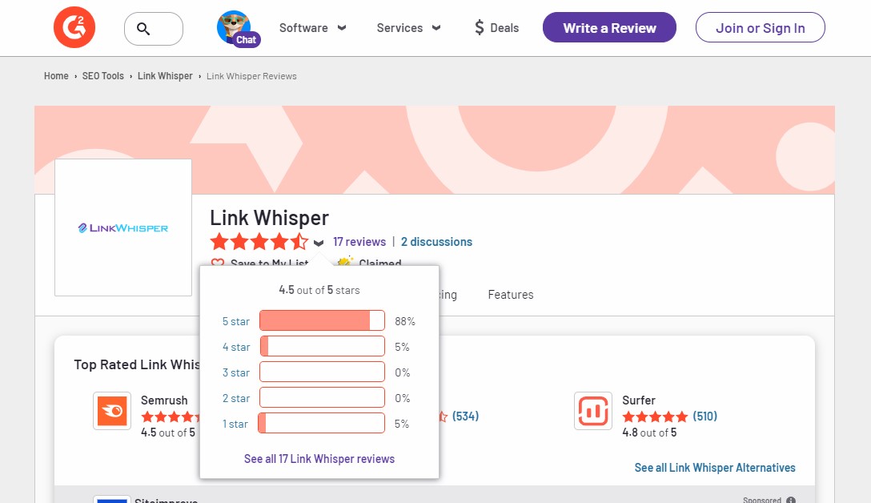Open the Surfer product name
Screen dimensions: 871x503
(x=639, y=400)
